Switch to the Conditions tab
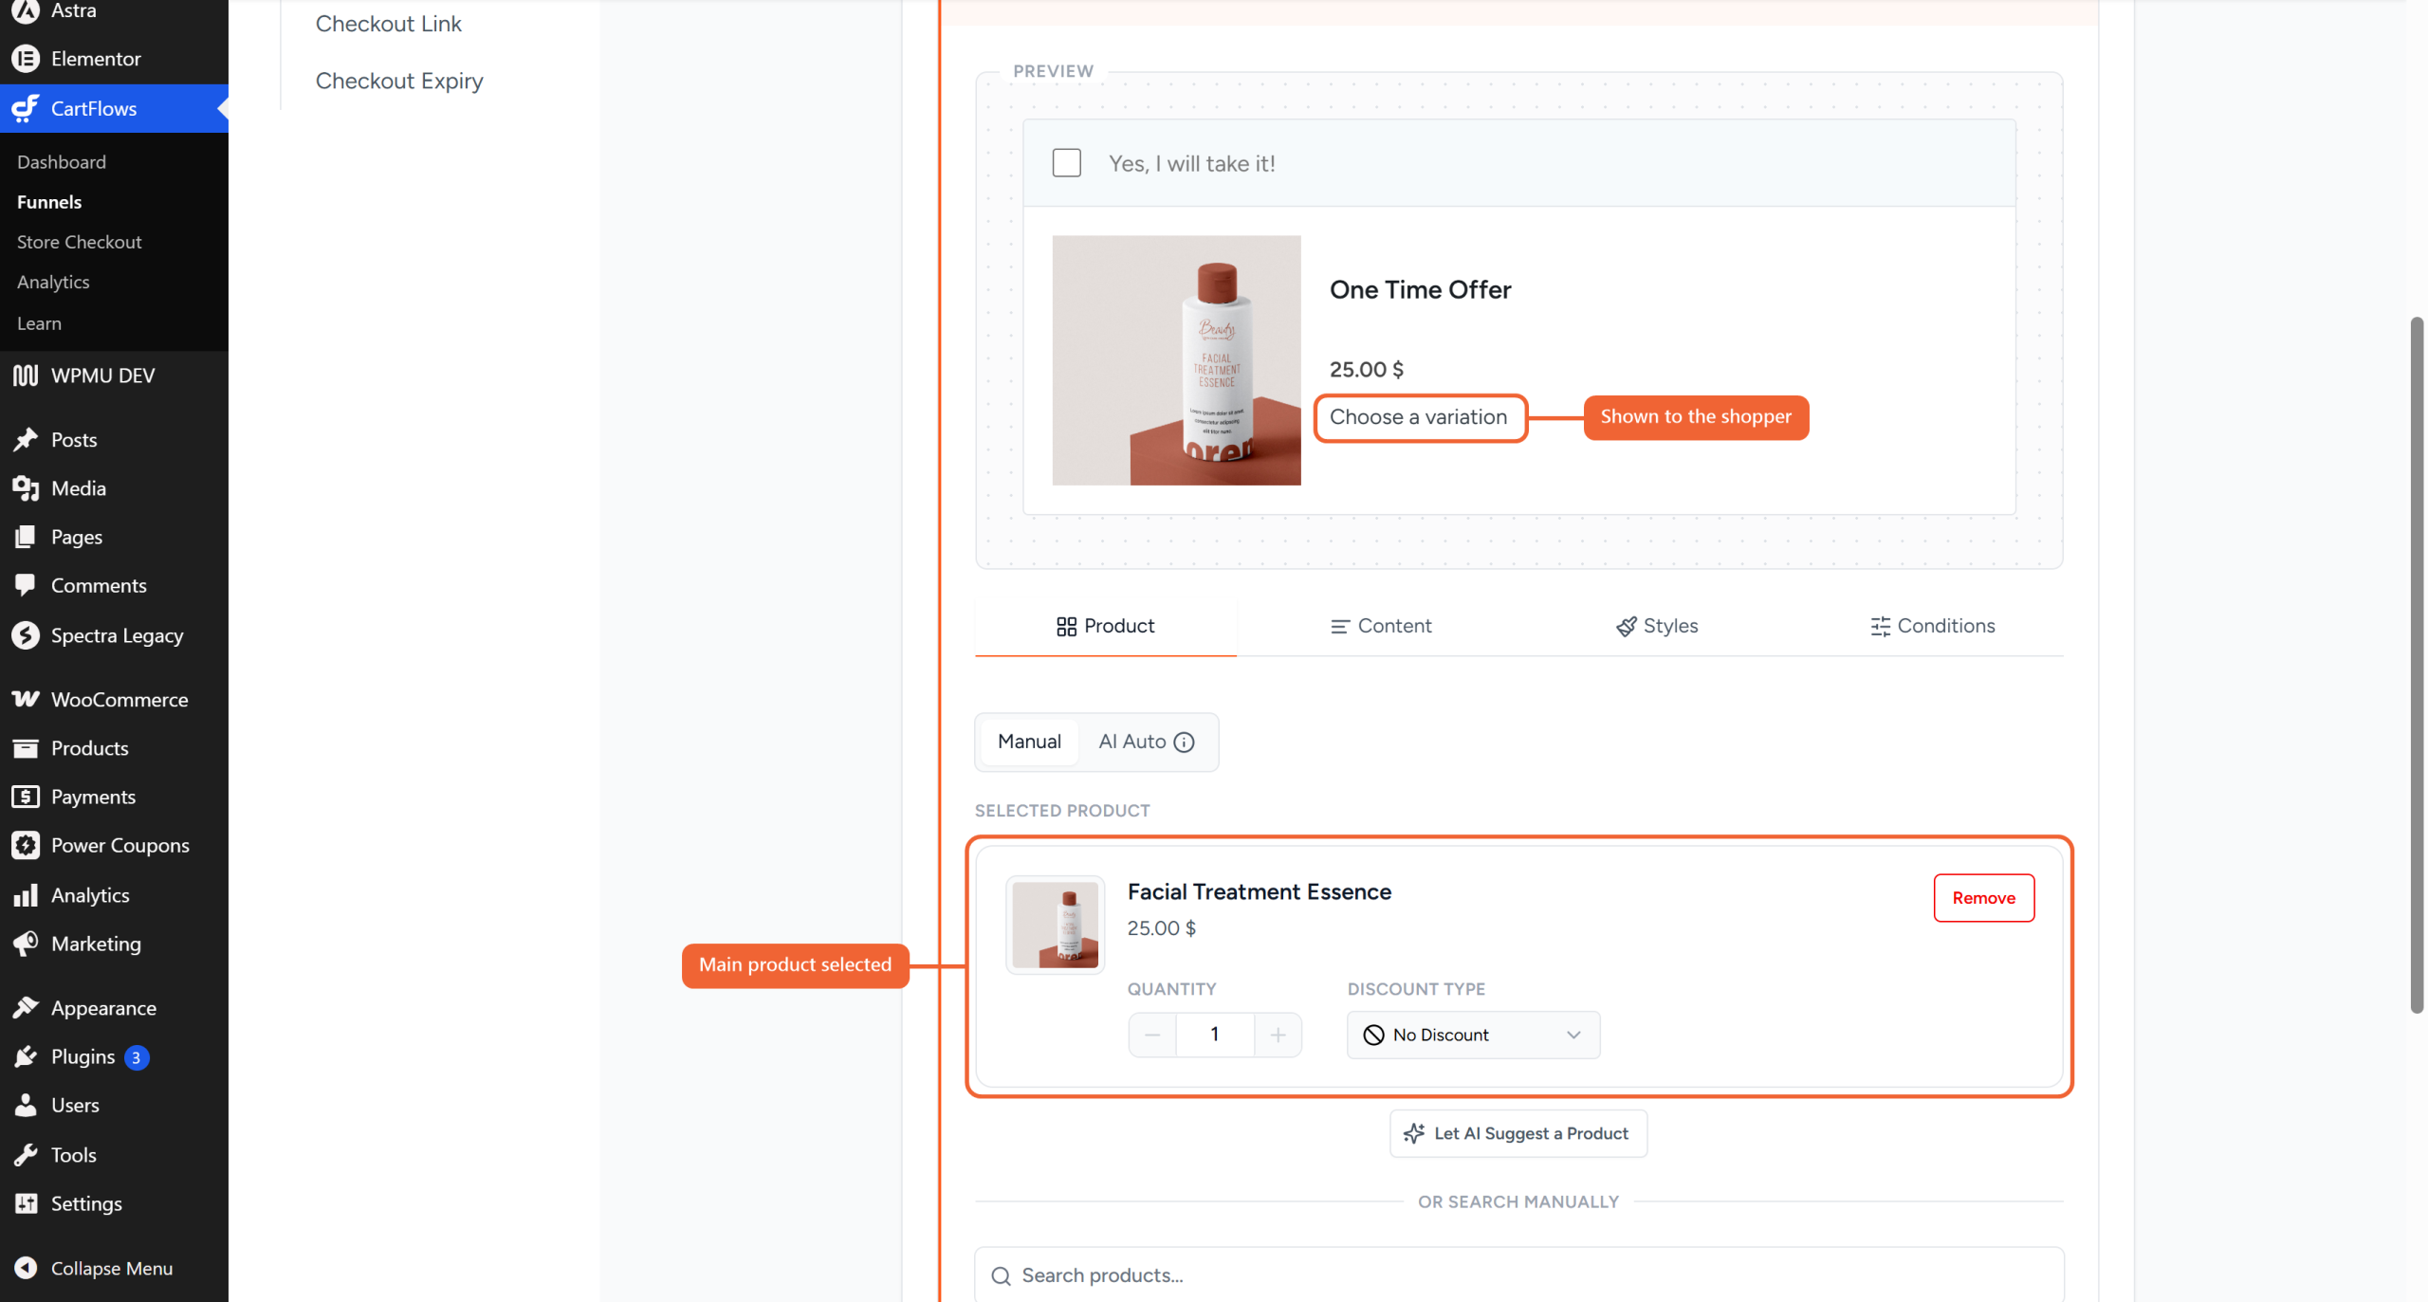Screen dimensions: 2428x1302 pyautogui.click(x=1933, y=626)
